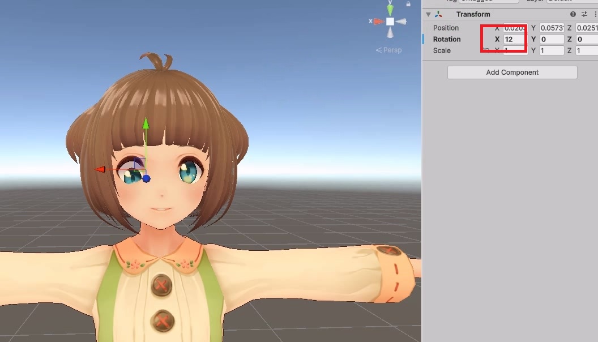
Task: Click the Transform component axes icon
Action: [438, 14]
